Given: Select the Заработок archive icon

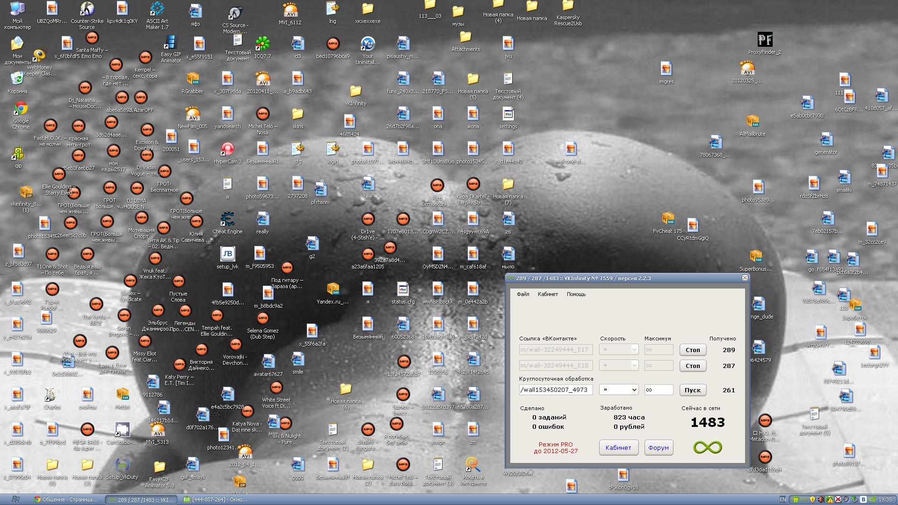Looking at the screenshot, I should pyautogui.click(x=855, y=309).
